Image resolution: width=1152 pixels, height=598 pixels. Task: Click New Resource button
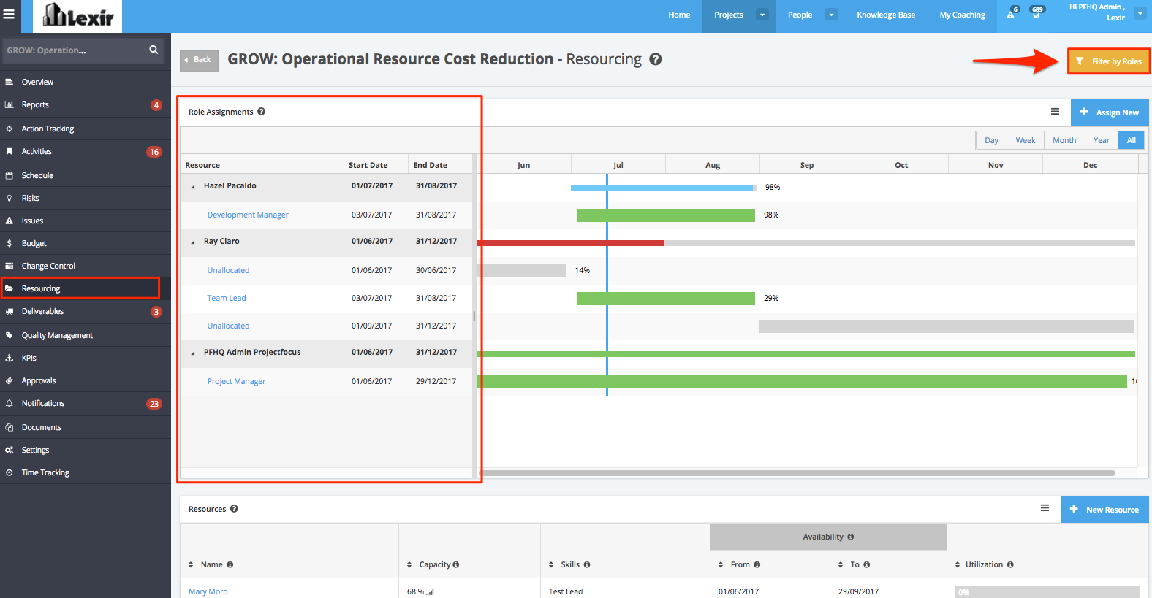coord(1104,510)
